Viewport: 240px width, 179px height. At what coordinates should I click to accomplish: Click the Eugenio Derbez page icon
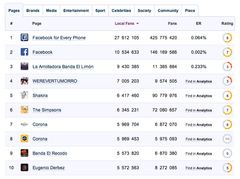click(x=24, y=168)
